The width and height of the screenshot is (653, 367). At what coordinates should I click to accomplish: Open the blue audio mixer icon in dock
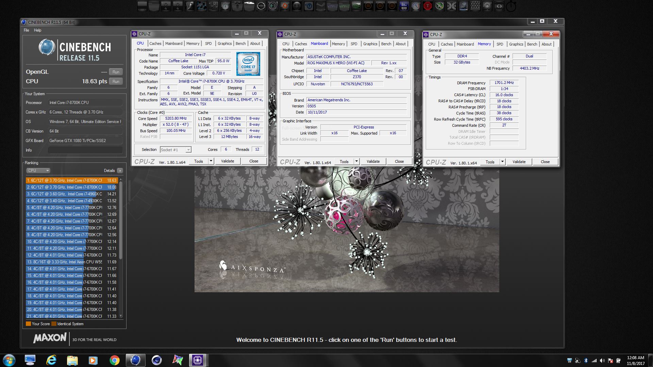[x=404, y=6]
